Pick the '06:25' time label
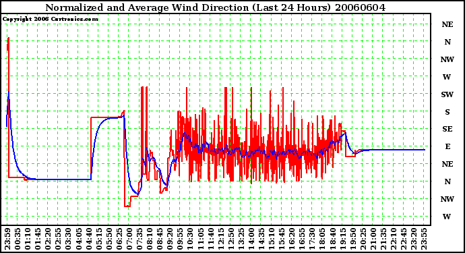Viewport: 465px width, 253px height. tap(119, 239)
